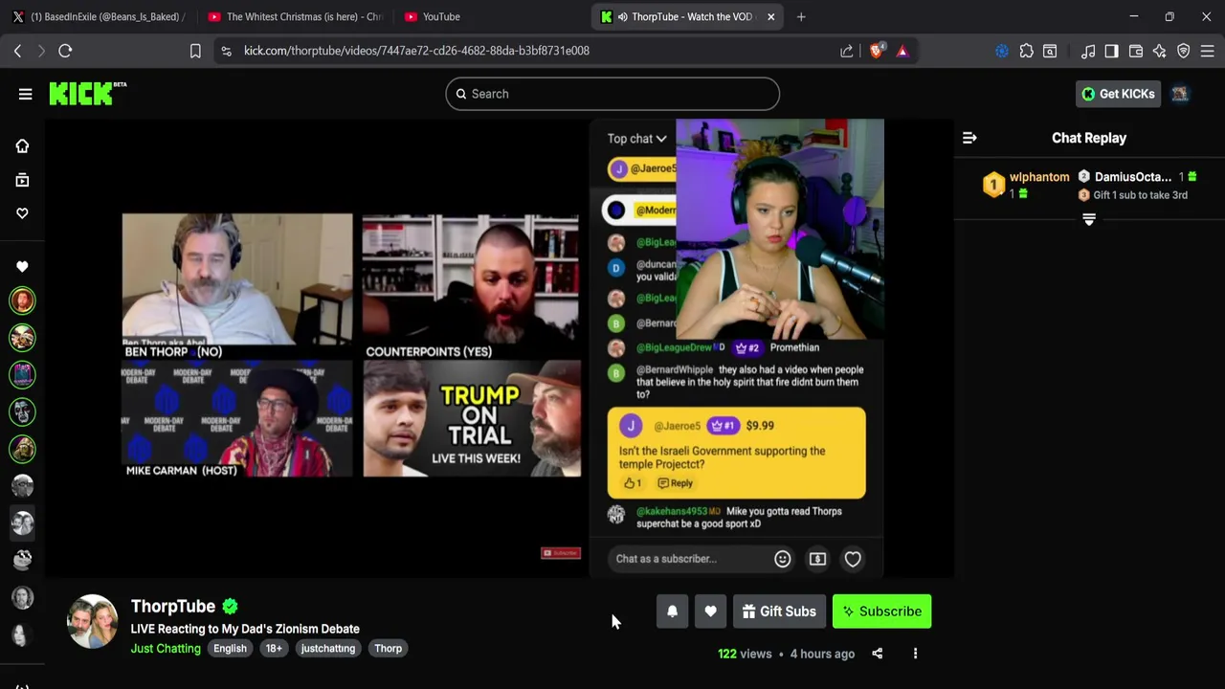Screen dimensions: 1225x689
Task: Open the Kick hamburger sidebar menu
Action: [25, 94]
